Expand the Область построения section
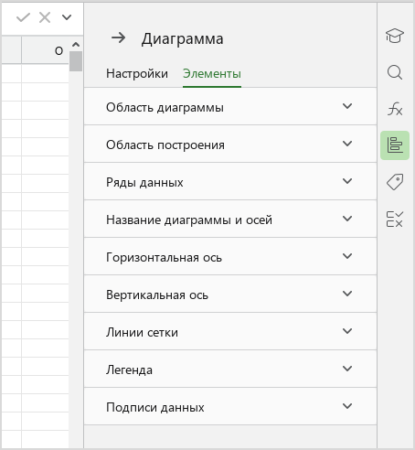The image size is (415, 450). point(230,144)
